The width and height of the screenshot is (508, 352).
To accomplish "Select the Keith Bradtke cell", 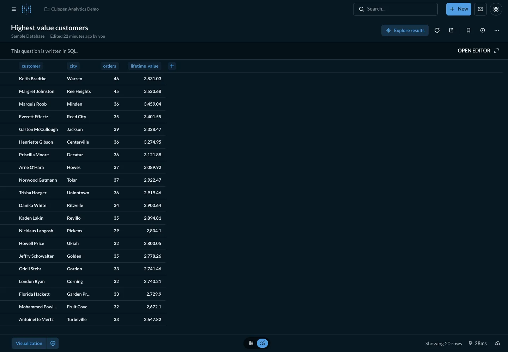I will [33, 79].
